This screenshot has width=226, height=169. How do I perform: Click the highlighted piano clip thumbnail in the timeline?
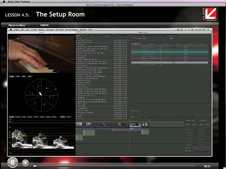coord(135,125)
